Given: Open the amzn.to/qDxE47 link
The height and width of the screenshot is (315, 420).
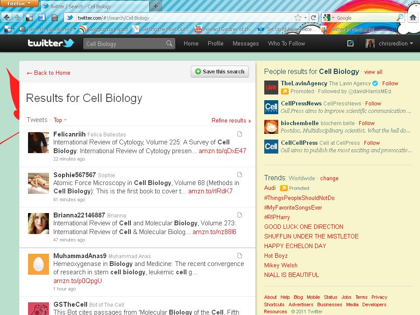Looking at the screenshot, I should pos(222,151).
